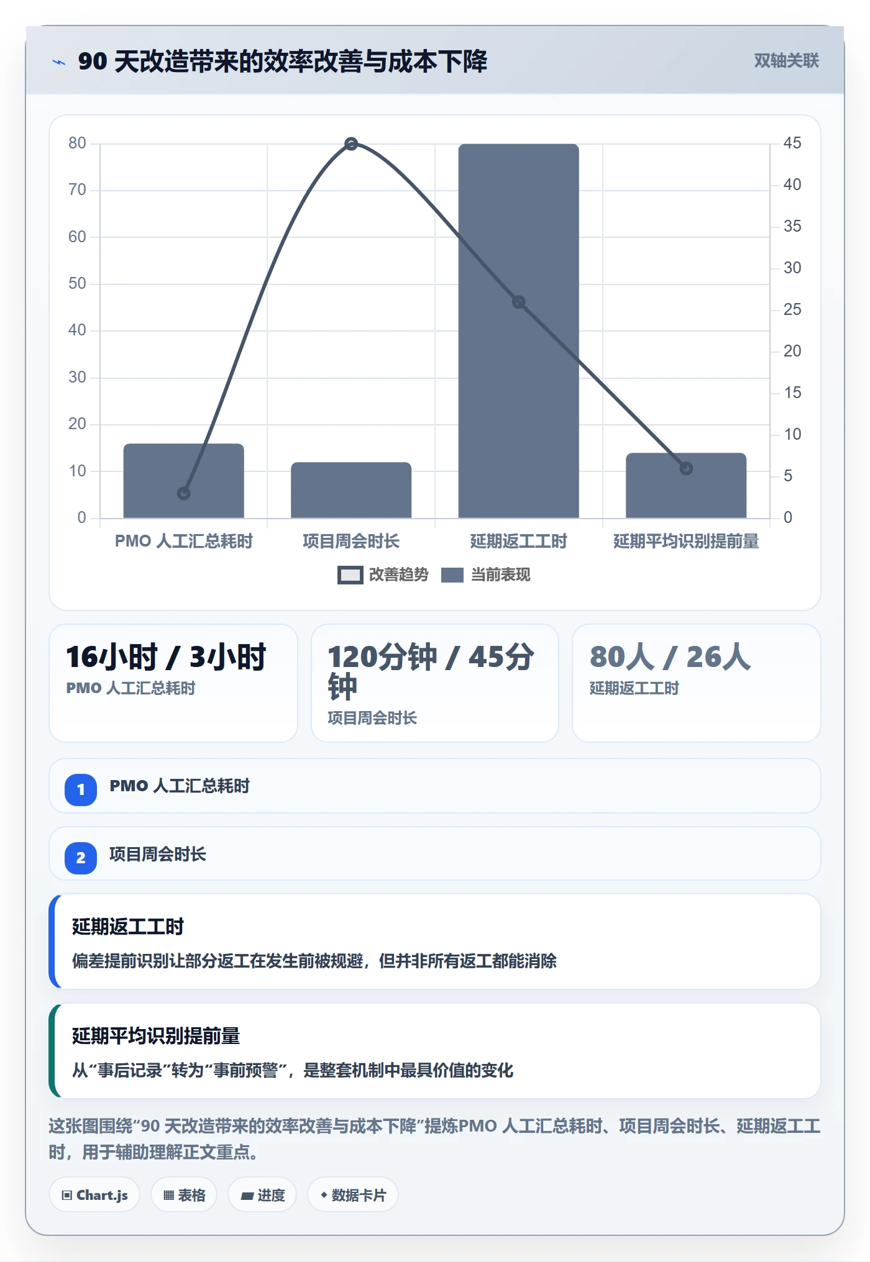
Task: Click the 数据卡片 tag
Action: coord(353,1195)
